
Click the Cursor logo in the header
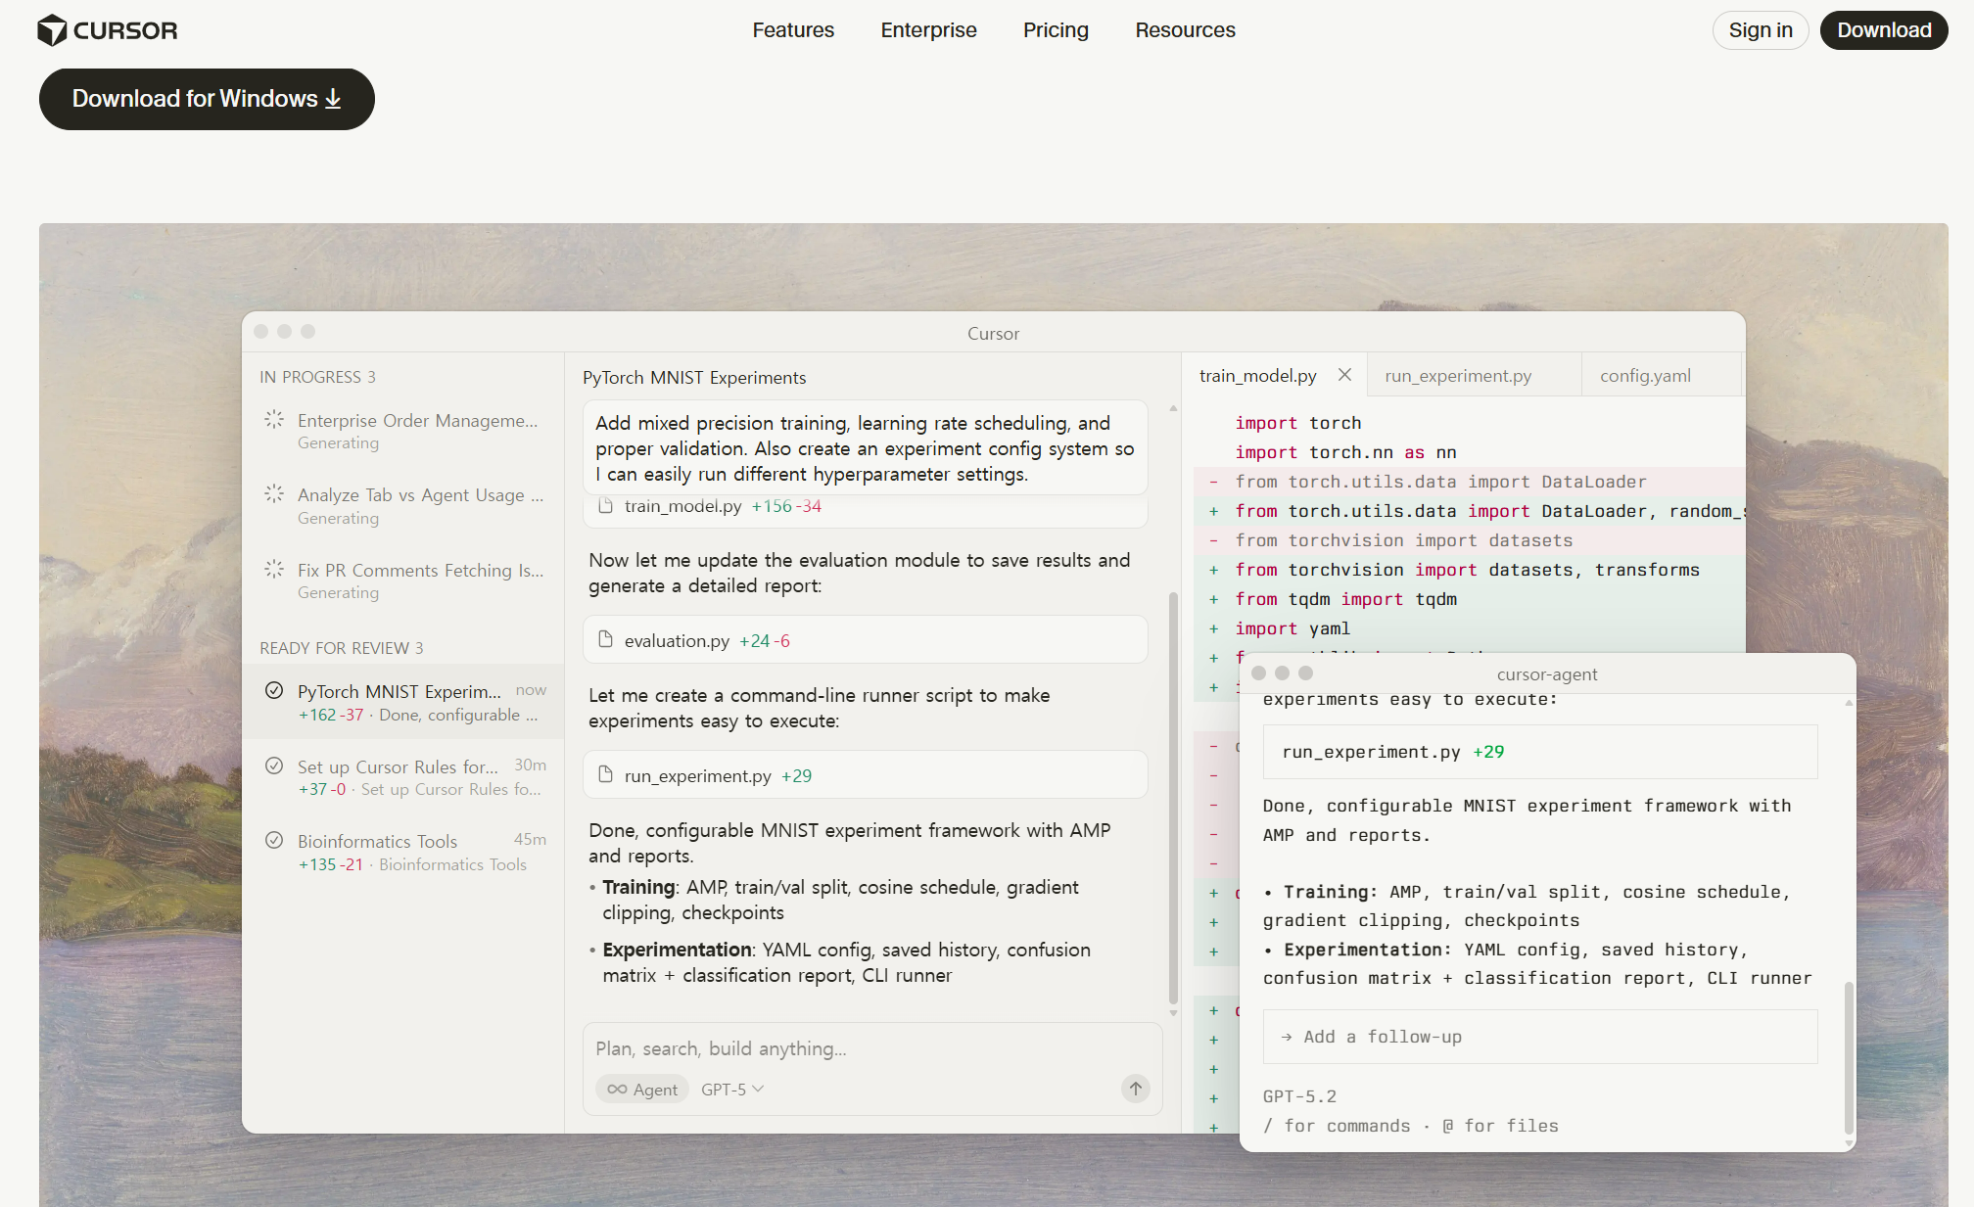tap(108, 30)
